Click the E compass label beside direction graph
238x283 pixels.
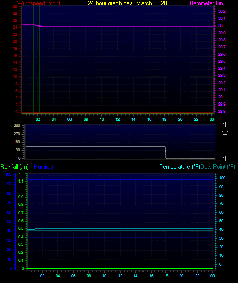(224, 150)
